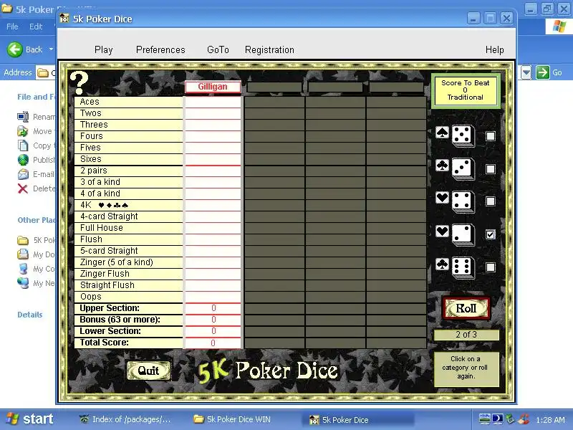573x430 pixels.
Task: Hold the first die with its checkbox
Action: pos(491,136)
